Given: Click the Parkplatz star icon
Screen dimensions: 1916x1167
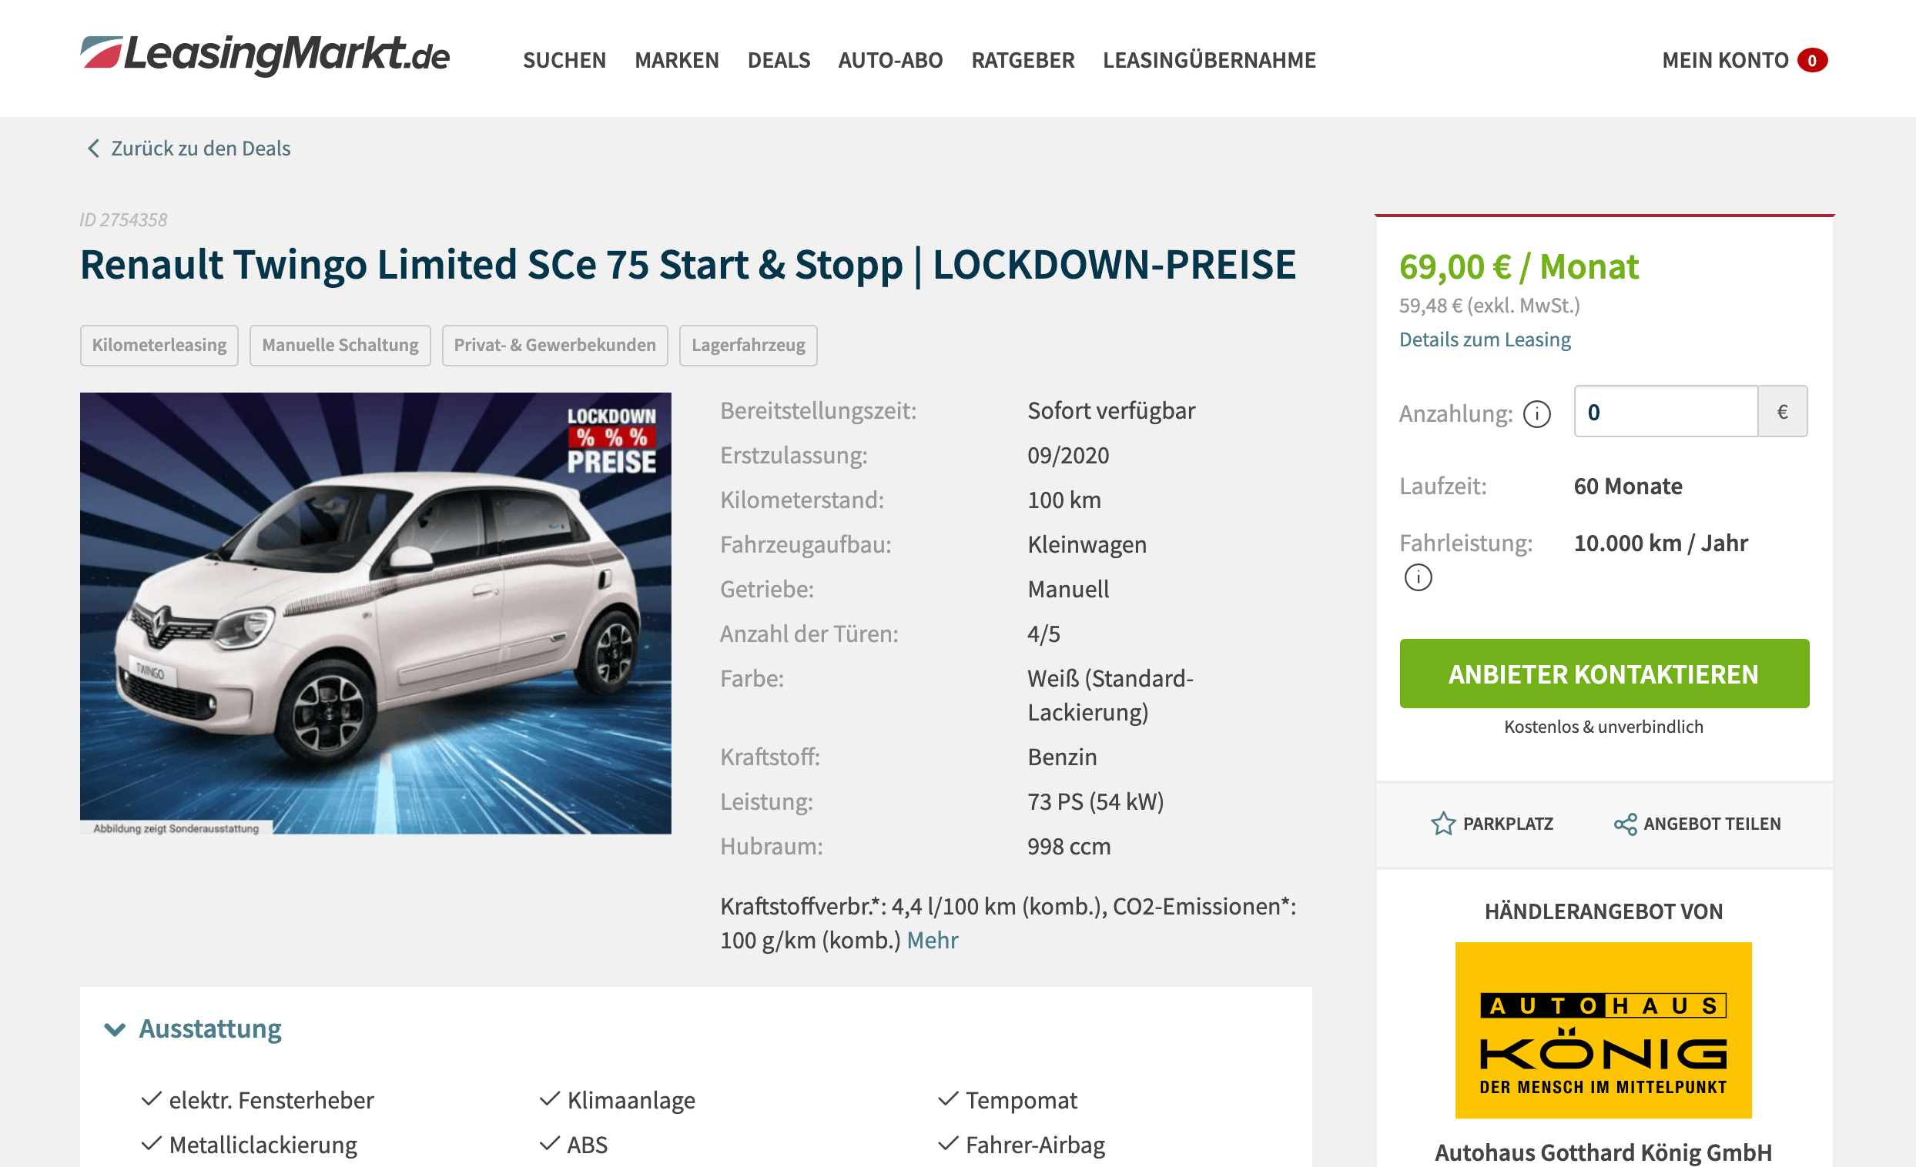Looking at the screenshot, I should tap(1443, 824).
